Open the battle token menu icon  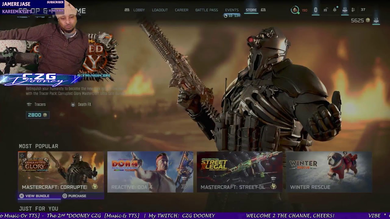point(316,10)
